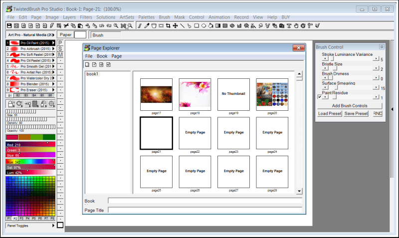This screenshot has height=238, width=399.
Task: Click the brush settings gear icon
Action: pos(51,104)
